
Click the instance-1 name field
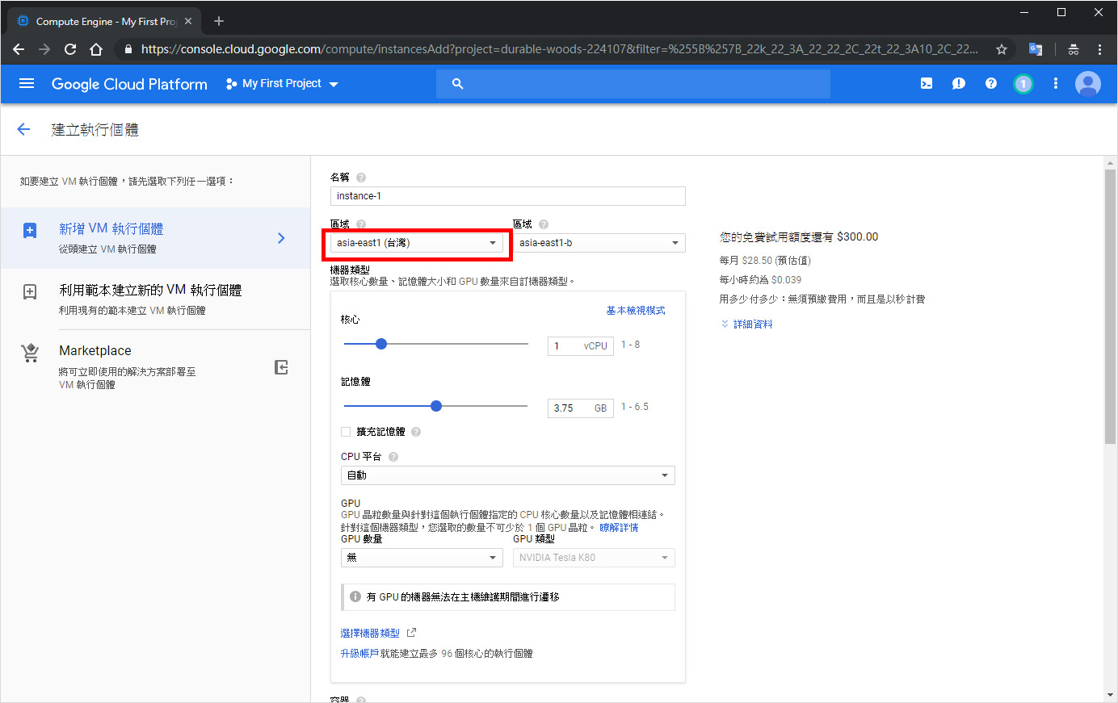point(508,196)
